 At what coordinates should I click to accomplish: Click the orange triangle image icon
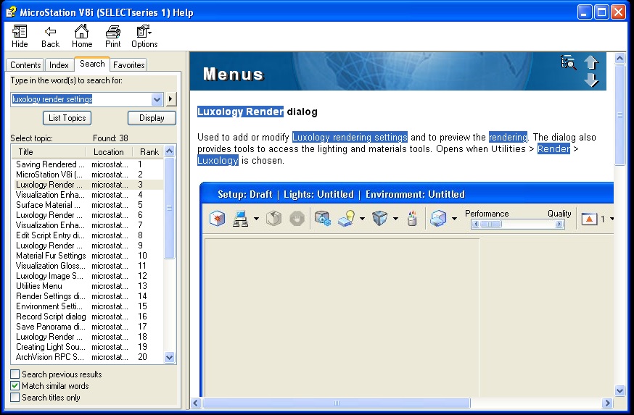(589, 219)
